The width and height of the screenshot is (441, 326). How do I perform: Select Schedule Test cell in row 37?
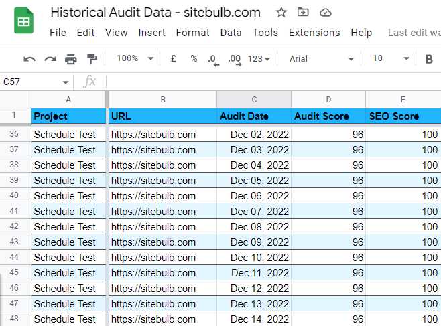[x=68, y=150]
